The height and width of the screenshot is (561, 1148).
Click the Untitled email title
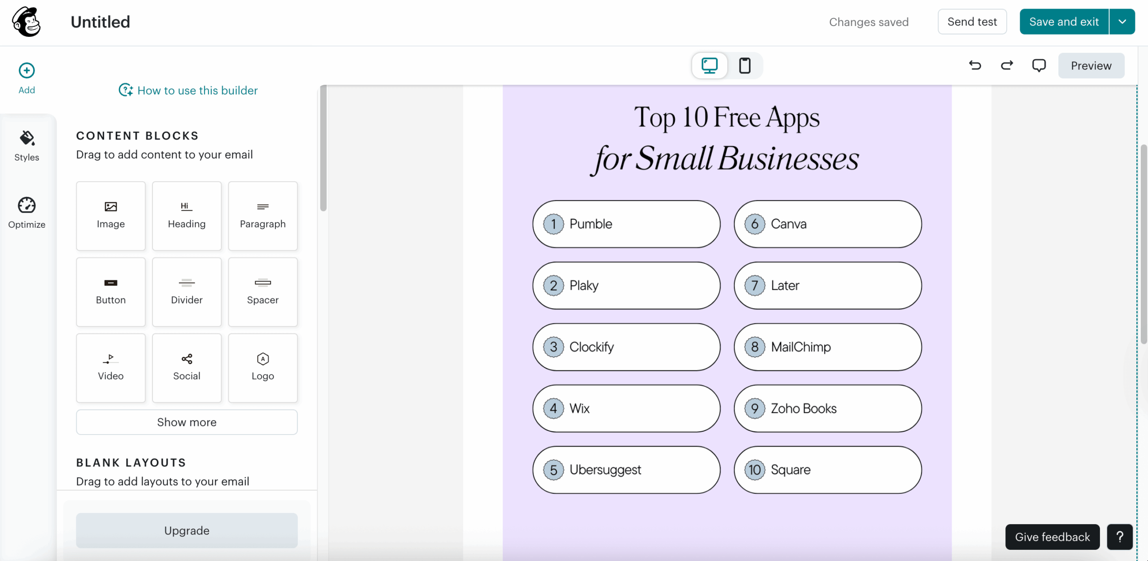100,22
